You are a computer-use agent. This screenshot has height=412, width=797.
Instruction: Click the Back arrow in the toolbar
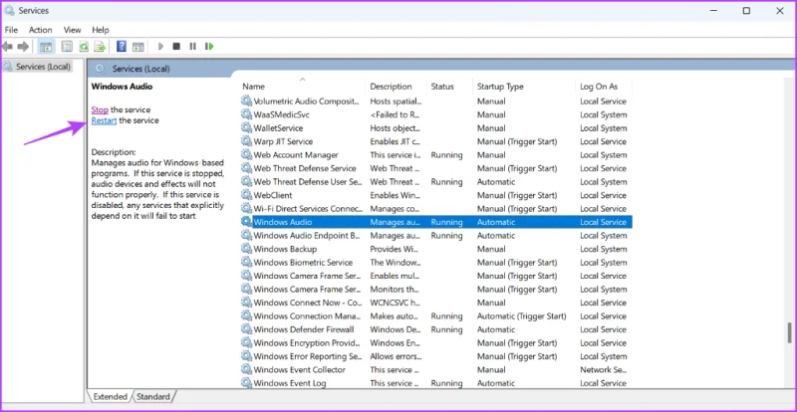[7, 47]
